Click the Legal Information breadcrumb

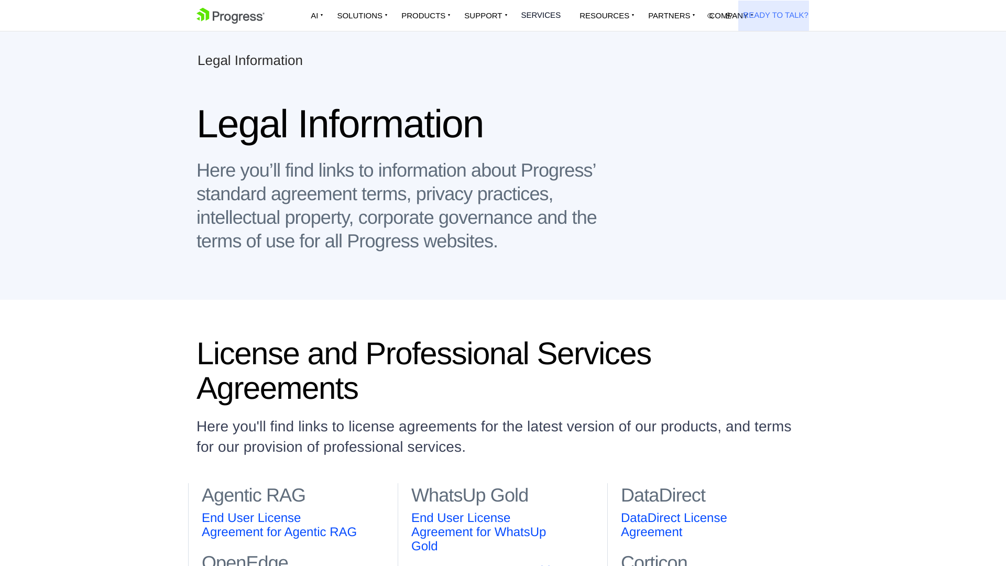(250, 61)
